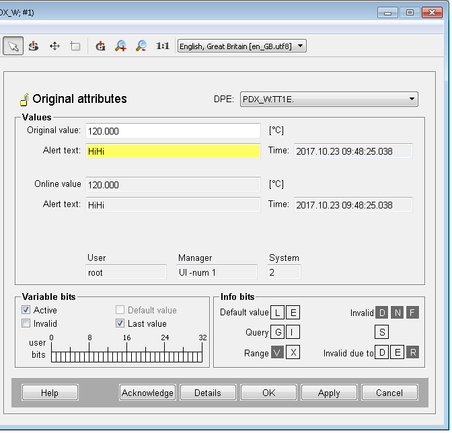Select the arrow pointer tool in toolbar
452x433 pixels.
[x=13, y=46]
